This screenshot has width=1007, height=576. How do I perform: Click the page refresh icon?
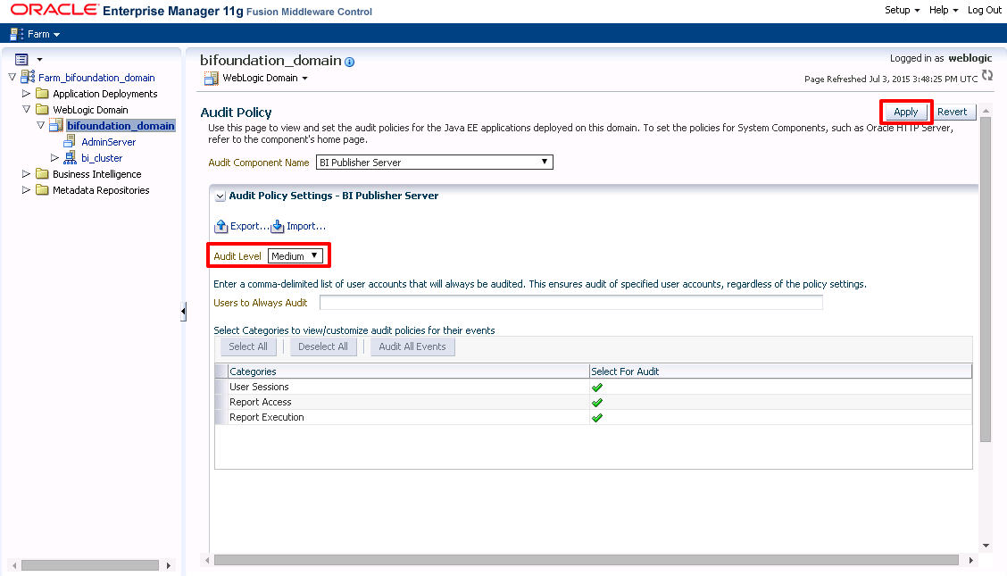(x=986, y=76)
